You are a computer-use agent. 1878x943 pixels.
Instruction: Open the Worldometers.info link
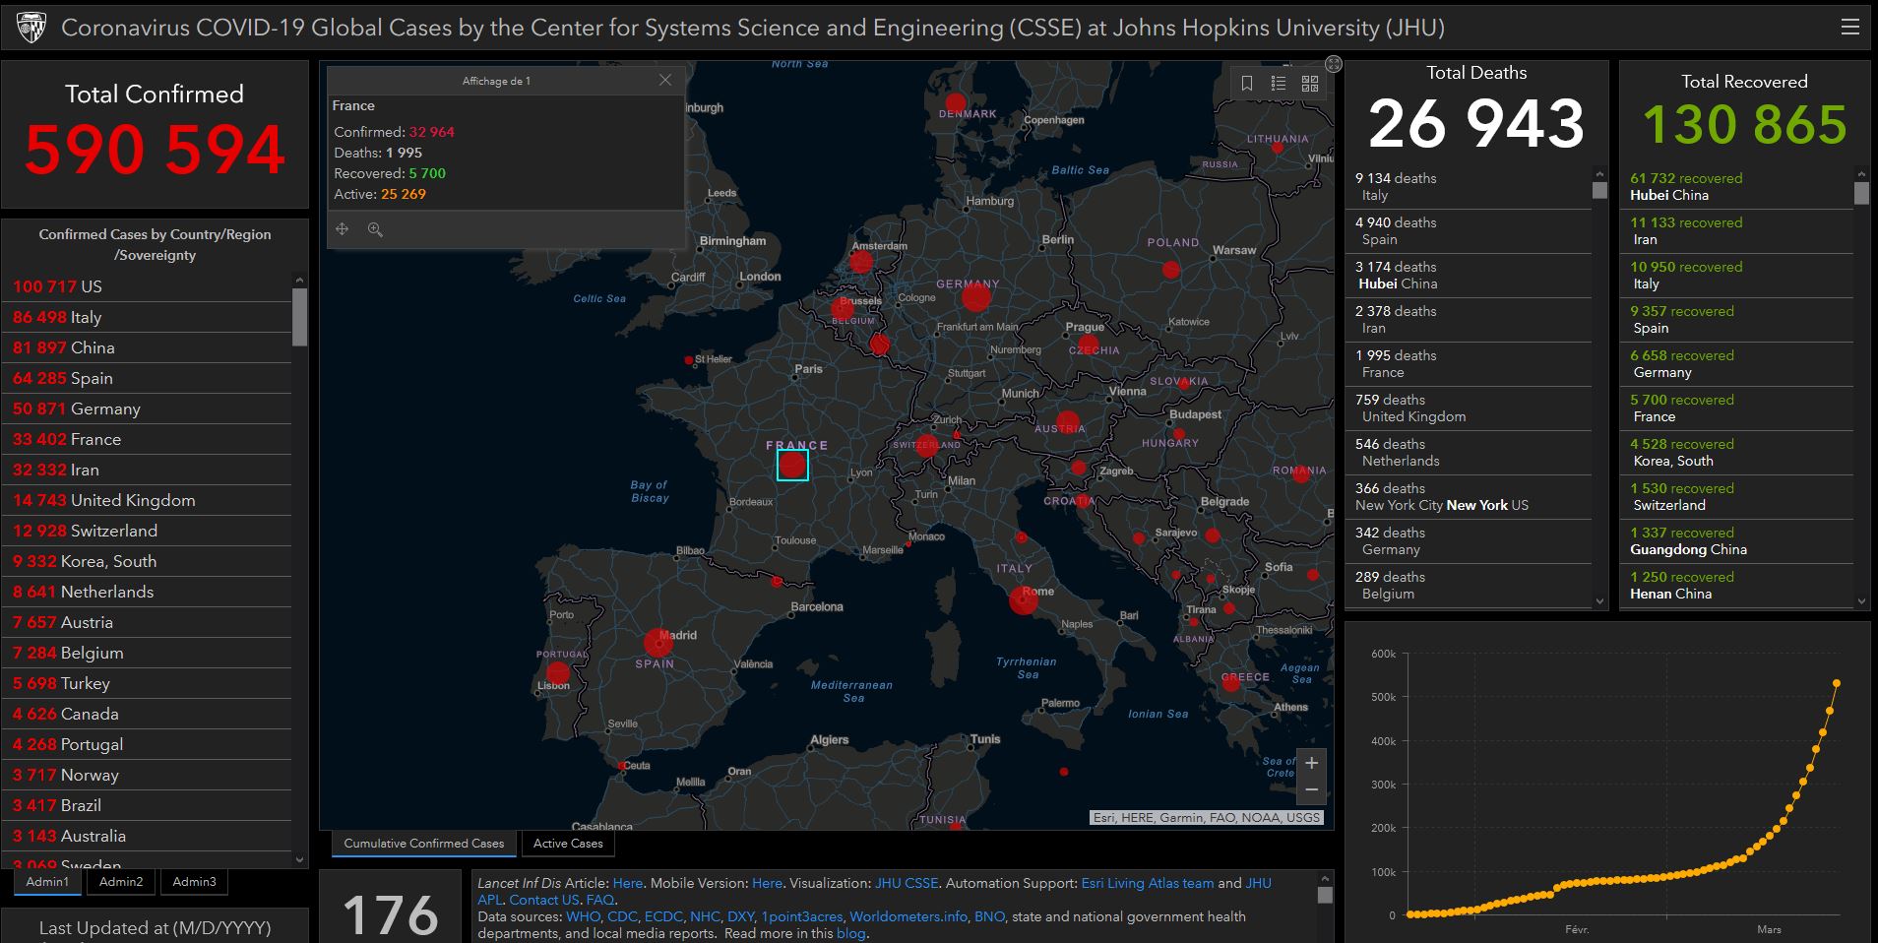(908, 916)
